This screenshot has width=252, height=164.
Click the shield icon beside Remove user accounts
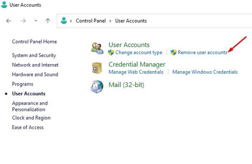pos(173,52)
